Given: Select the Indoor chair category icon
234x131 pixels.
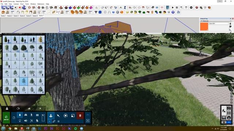Looking at the screenshot, I should pyautogui.click(x=37, y=121).
